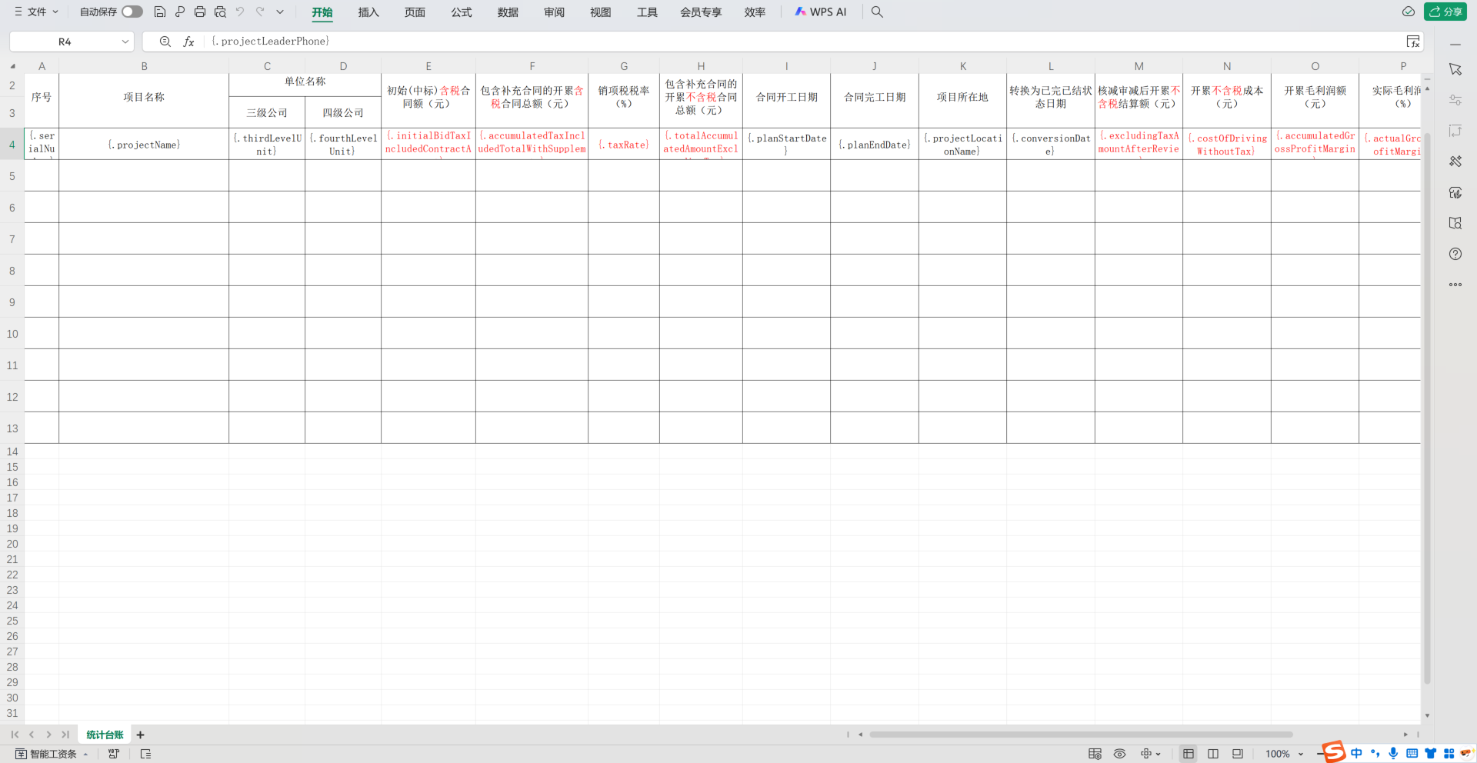
Task: Open the tools wrench icon in right sidebar
Action: (1455, 162)
